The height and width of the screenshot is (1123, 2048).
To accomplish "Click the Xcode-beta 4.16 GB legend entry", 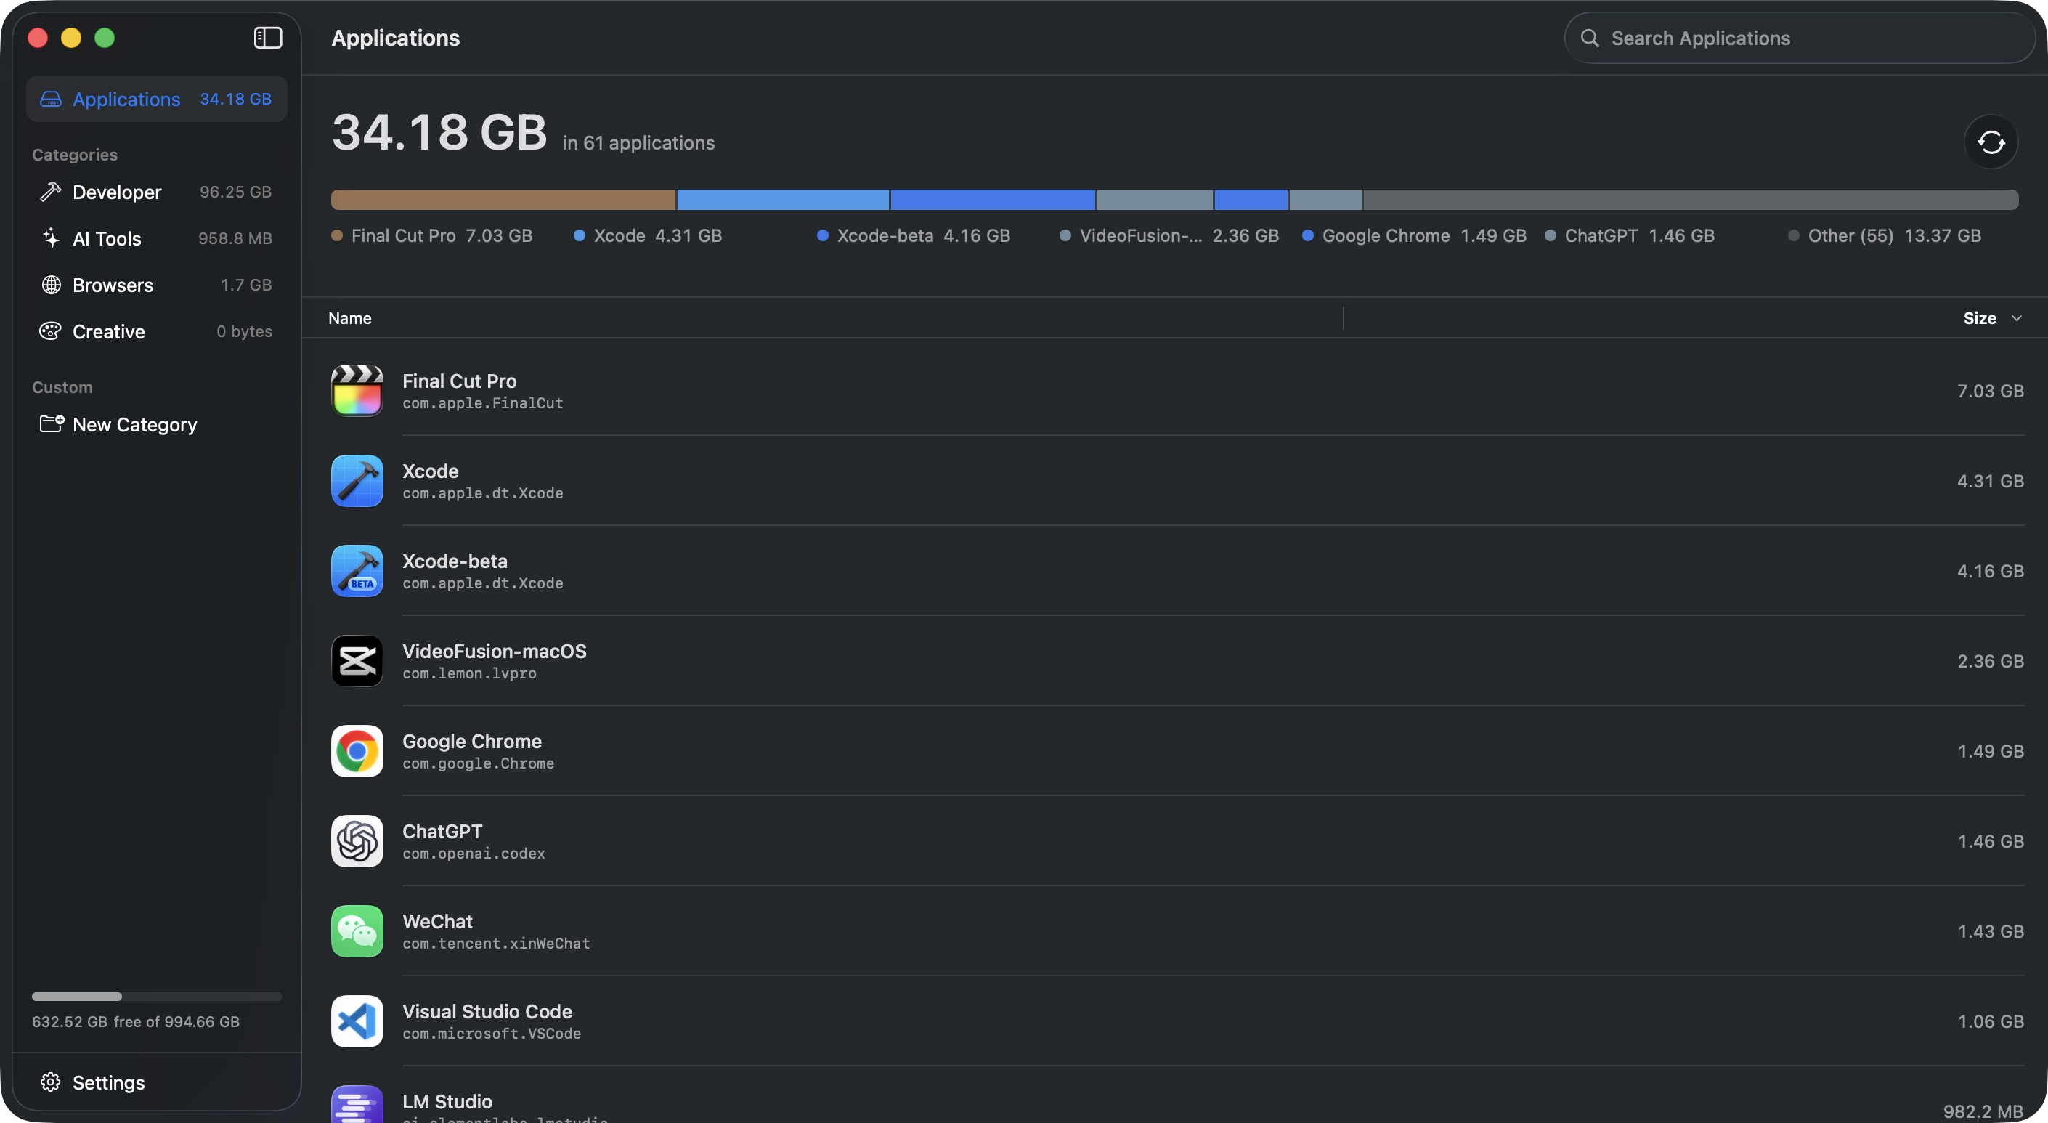I will pyautogui.click(x=914, y=235).
